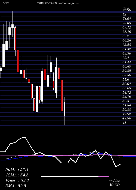
Task: Select the 54.72 price axis label
Action: [127, 92]
